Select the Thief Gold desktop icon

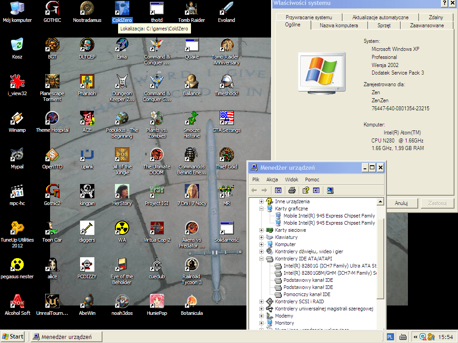click(226, 159)
